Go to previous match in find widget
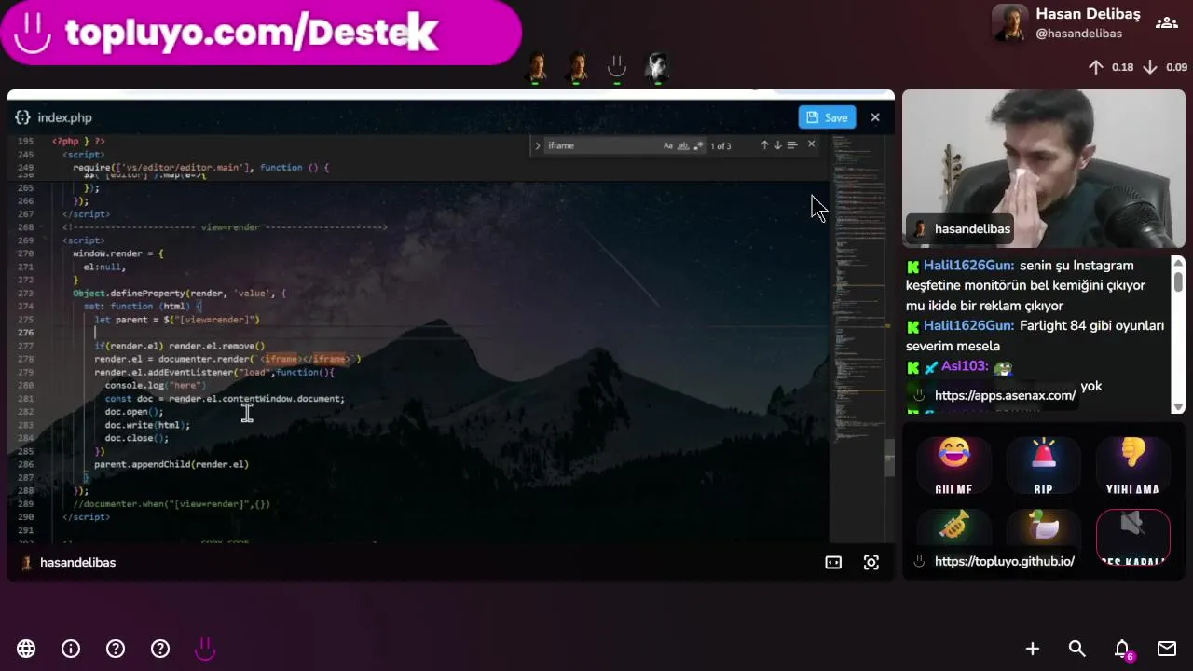This screenshot has width=1193, height=671. (x=764, y=145)
